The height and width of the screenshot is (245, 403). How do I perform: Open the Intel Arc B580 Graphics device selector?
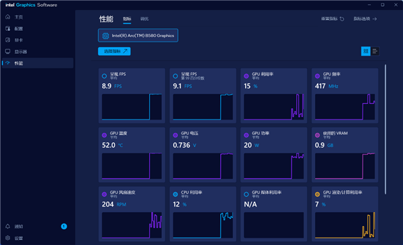[x=138, y=36]
